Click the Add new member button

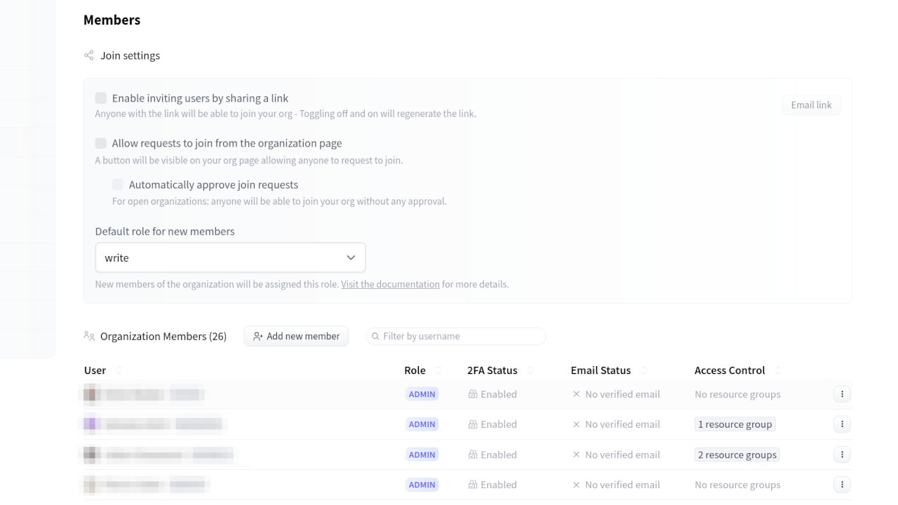(x=296, y=336)
